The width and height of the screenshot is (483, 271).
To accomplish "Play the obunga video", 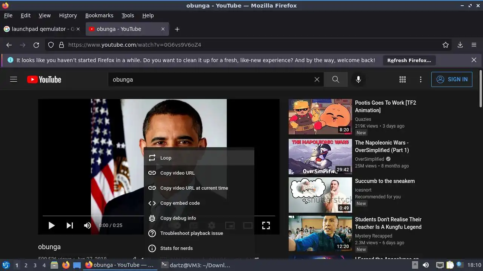I will [52, 225].
